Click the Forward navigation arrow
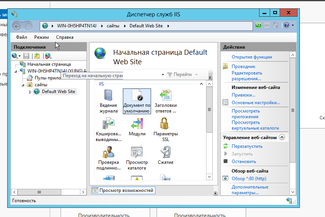The width and height of the screenshot is (325, 217). (29, 27)
